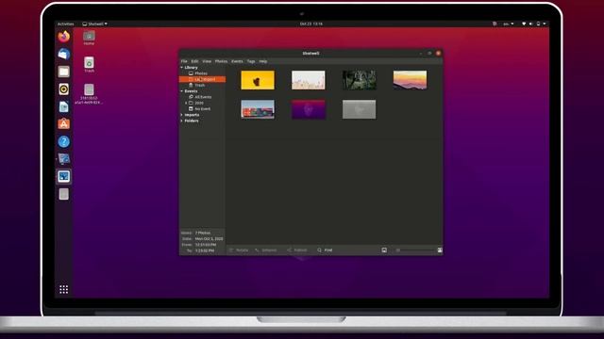Open the Trash icon on the desktop

[89, 65]
